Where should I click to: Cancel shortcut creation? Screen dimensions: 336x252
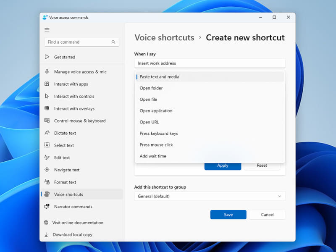267,215
